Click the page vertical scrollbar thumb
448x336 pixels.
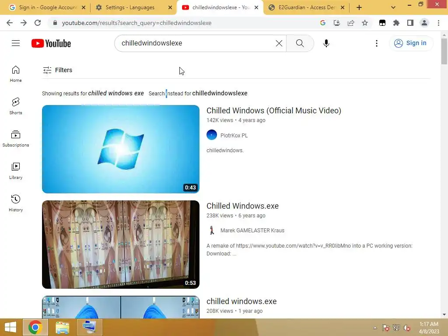coord(444,52)
